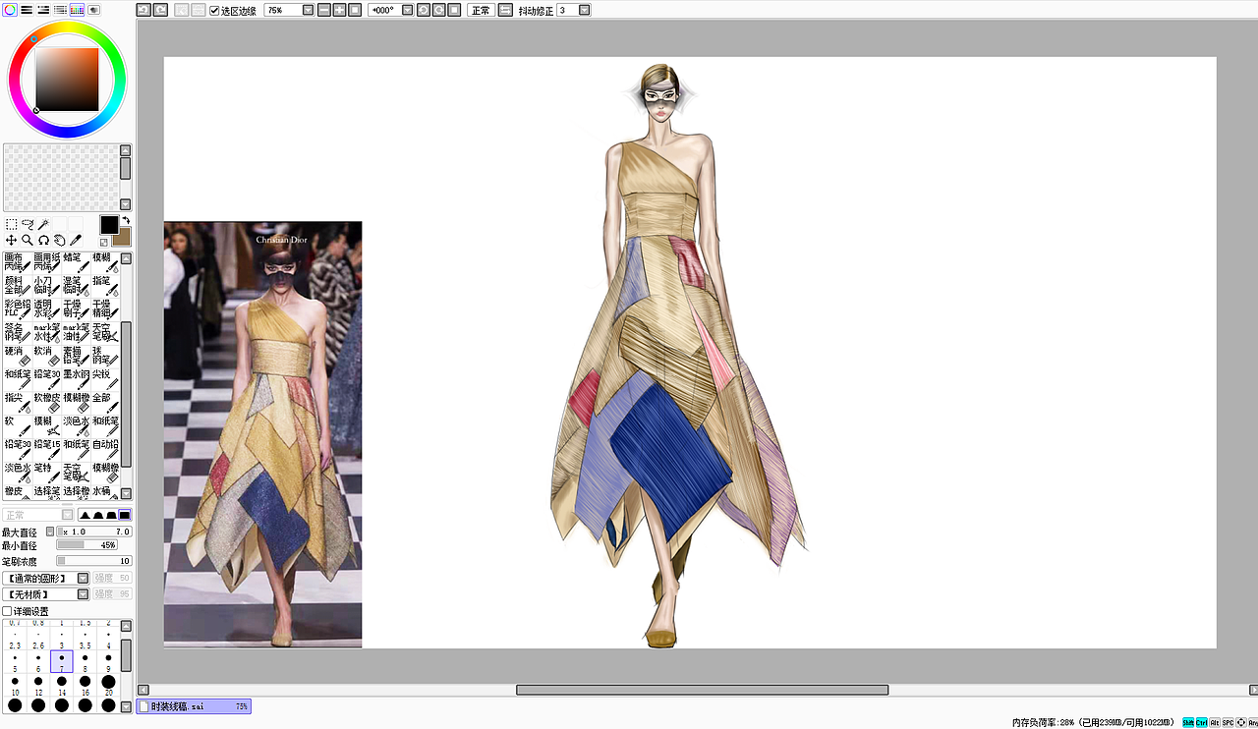Viewport: 1258px width, 729px height.
Task: Pick brush size preset 2.3
Action: (15, 638)
